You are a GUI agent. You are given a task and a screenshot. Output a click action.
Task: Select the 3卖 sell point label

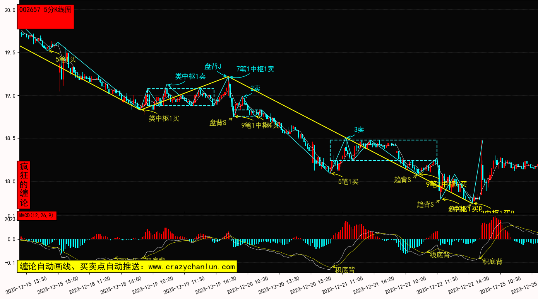359,130
